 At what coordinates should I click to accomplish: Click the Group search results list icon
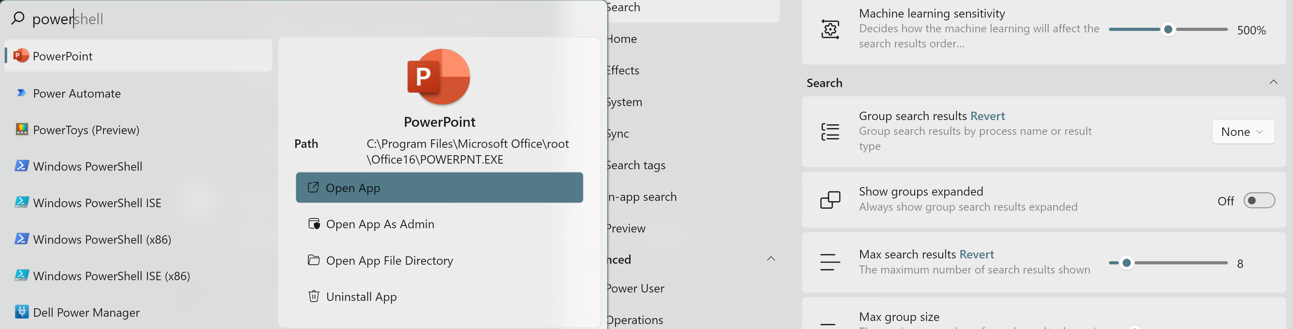coord(830,131)
